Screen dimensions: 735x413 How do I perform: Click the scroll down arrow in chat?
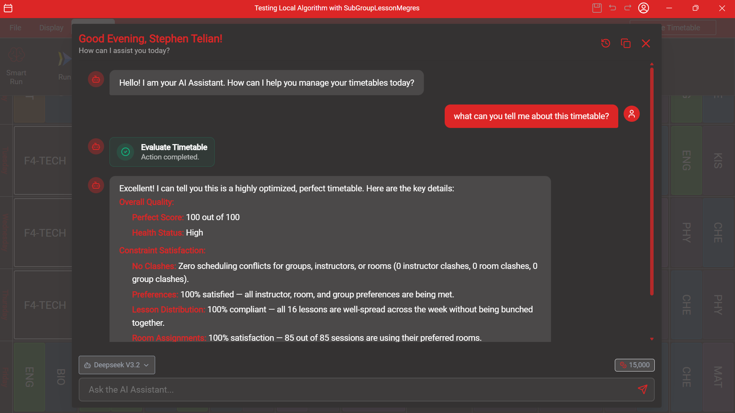tap(652, 339)
